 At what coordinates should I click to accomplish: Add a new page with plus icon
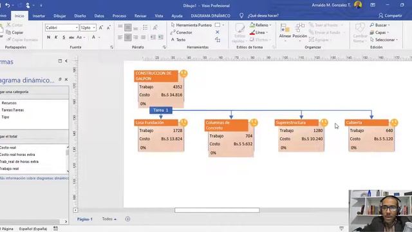coord(127,219)
